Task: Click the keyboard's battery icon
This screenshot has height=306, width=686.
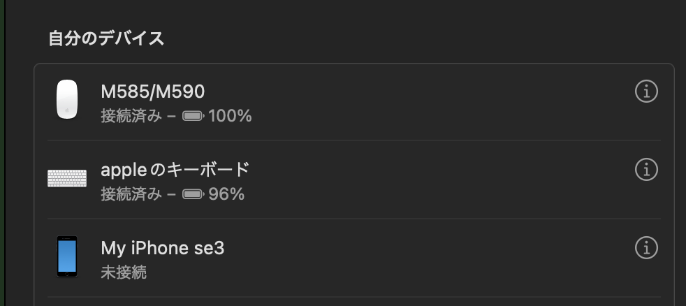Action: [193, 194]
